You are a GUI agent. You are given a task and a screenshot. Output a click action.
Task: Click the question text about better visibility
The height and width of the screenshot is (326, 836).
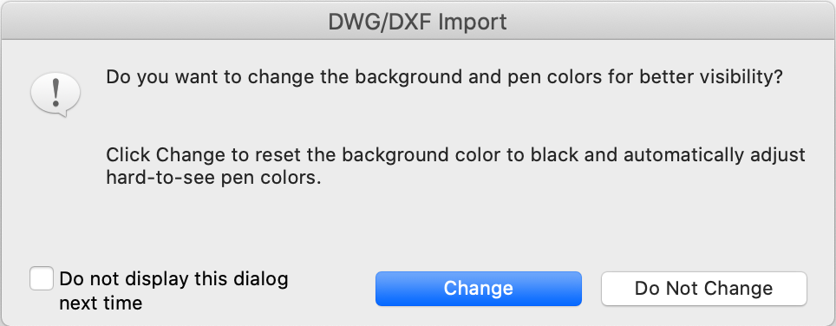[x=444, y=77]
